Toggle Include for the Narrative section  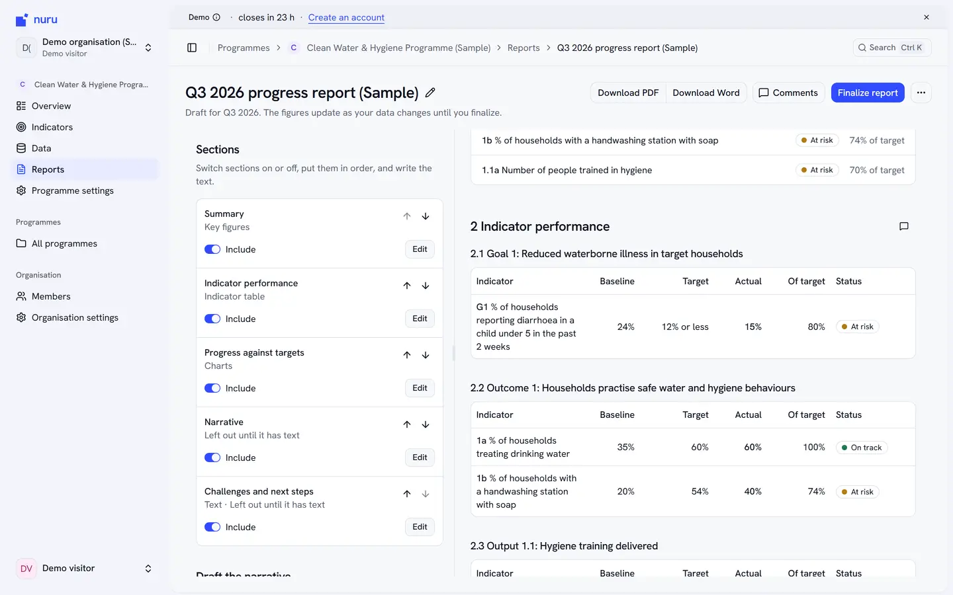click(x=212, y=457)
